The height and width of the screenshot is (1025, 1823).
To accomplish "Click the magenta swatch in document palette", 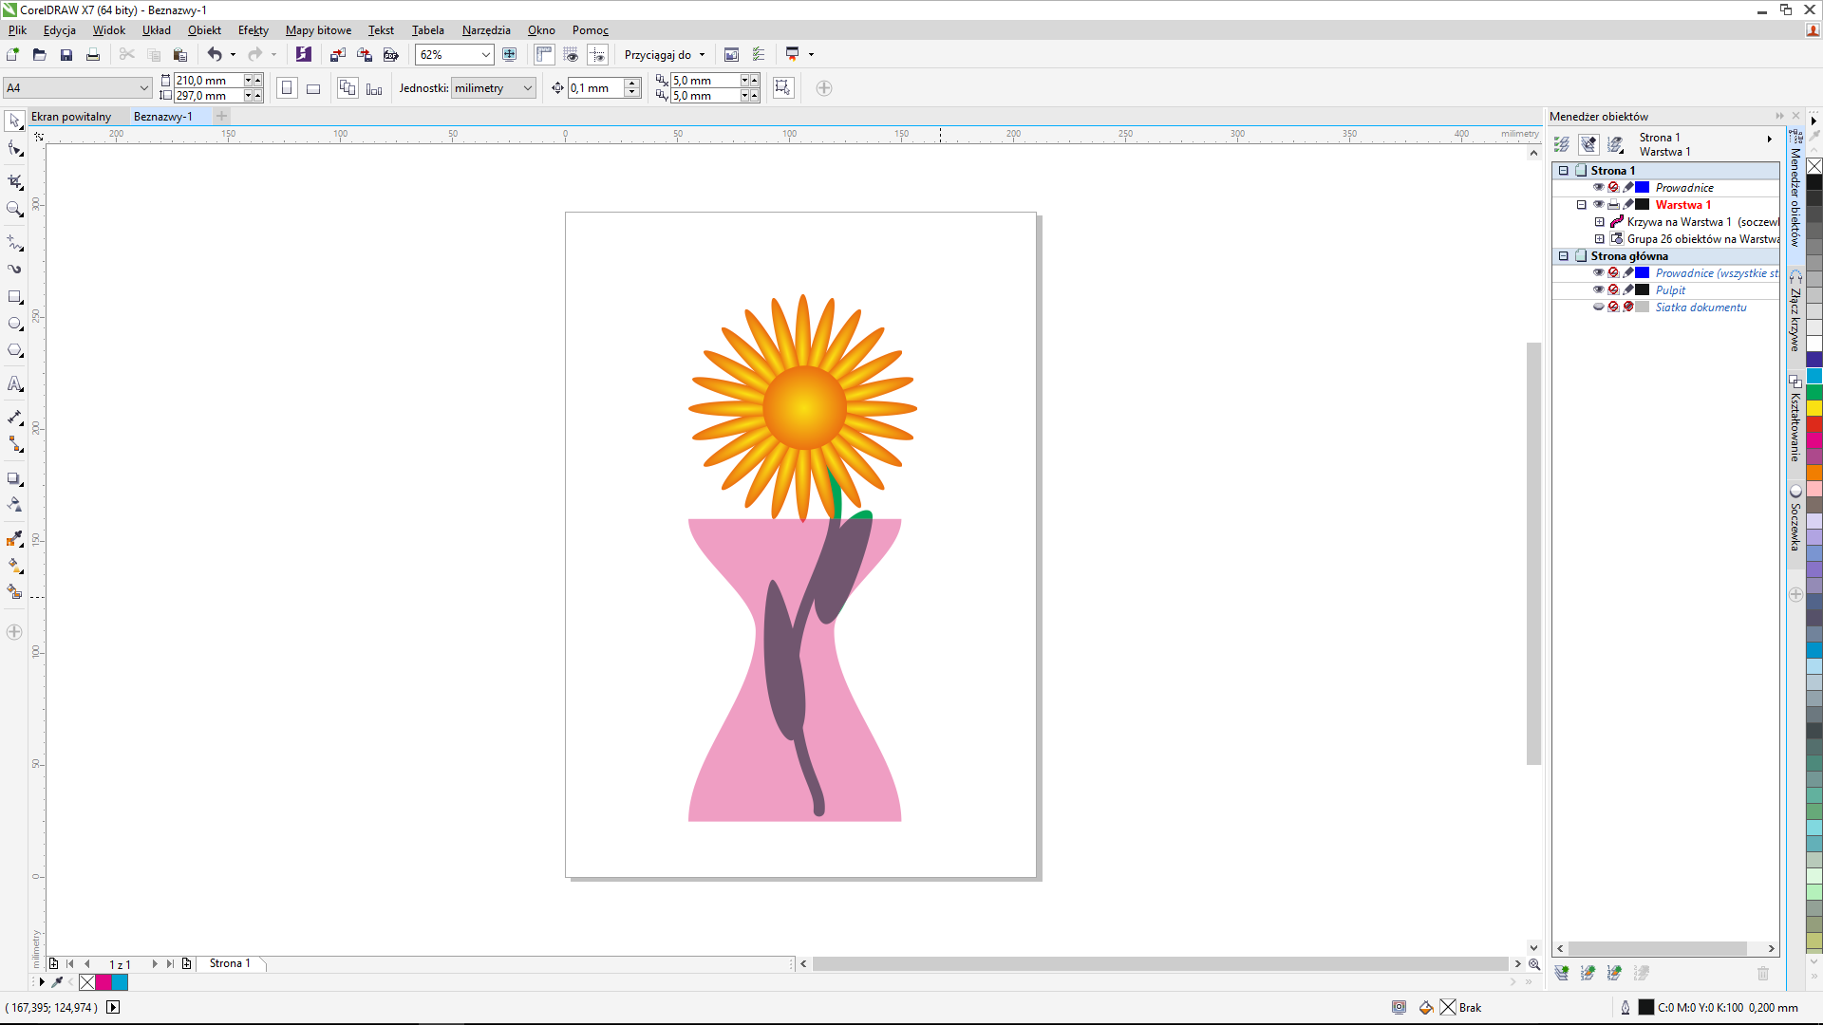I will pyautogui.click(x=103, y=982).
